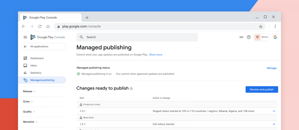Image resolution: width=299 pixels, height=130 pixels.
Task: Open the Statistics page
Action: 36,73
